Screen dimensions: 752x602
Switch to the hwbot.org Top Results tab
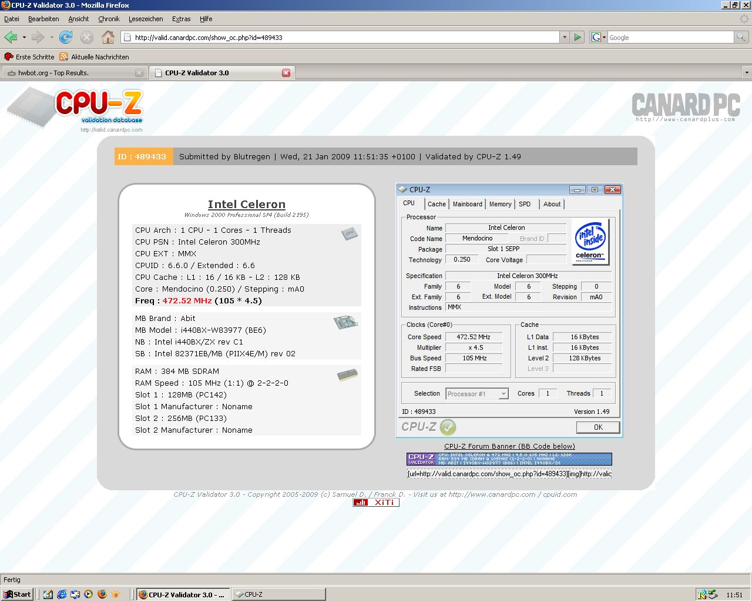click(74, 73)
